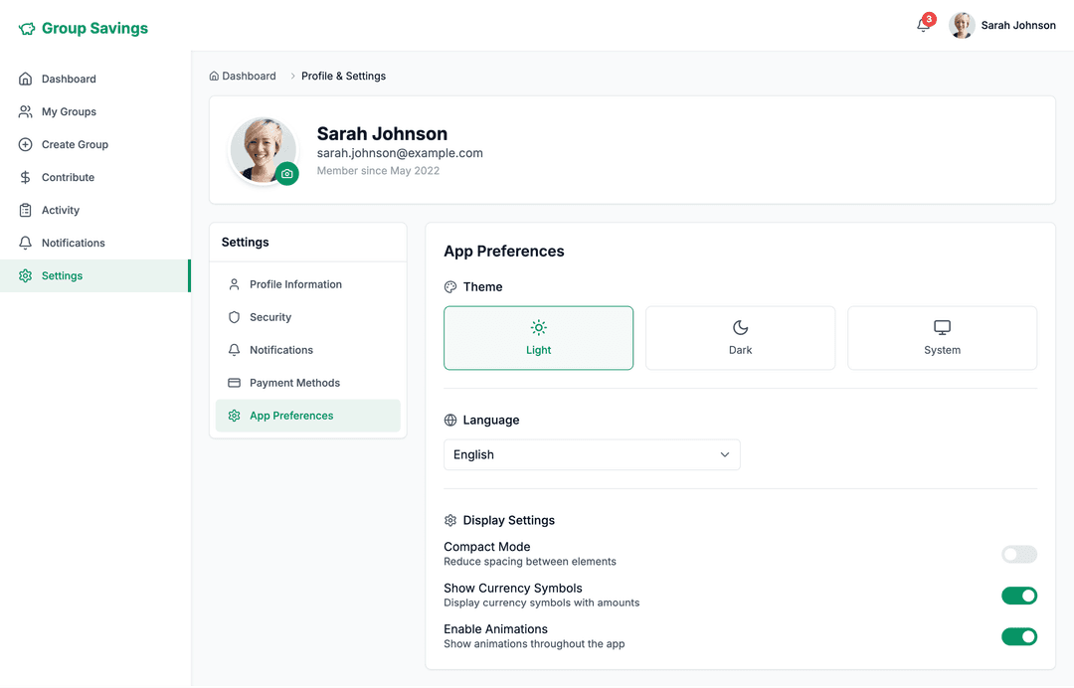Image resolution: width=1074 pixels, height=688 pixels.
Task: Click the camera icon on profile avatar
Action: click(x=287, y=173)
